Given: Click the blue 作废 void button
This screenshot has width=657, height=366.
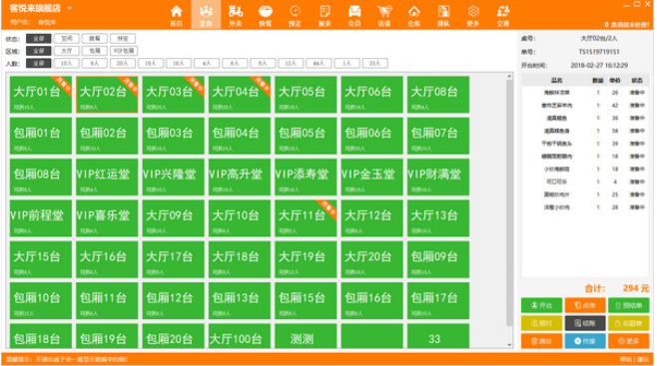Looking at the screenshot, I should (585, 341).
